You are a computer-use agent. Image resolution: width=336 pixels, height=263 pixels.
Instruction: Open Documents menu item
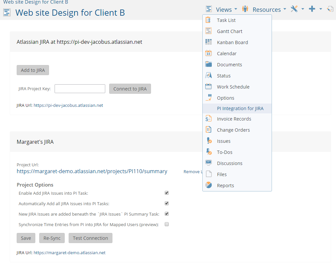[237, 65]
